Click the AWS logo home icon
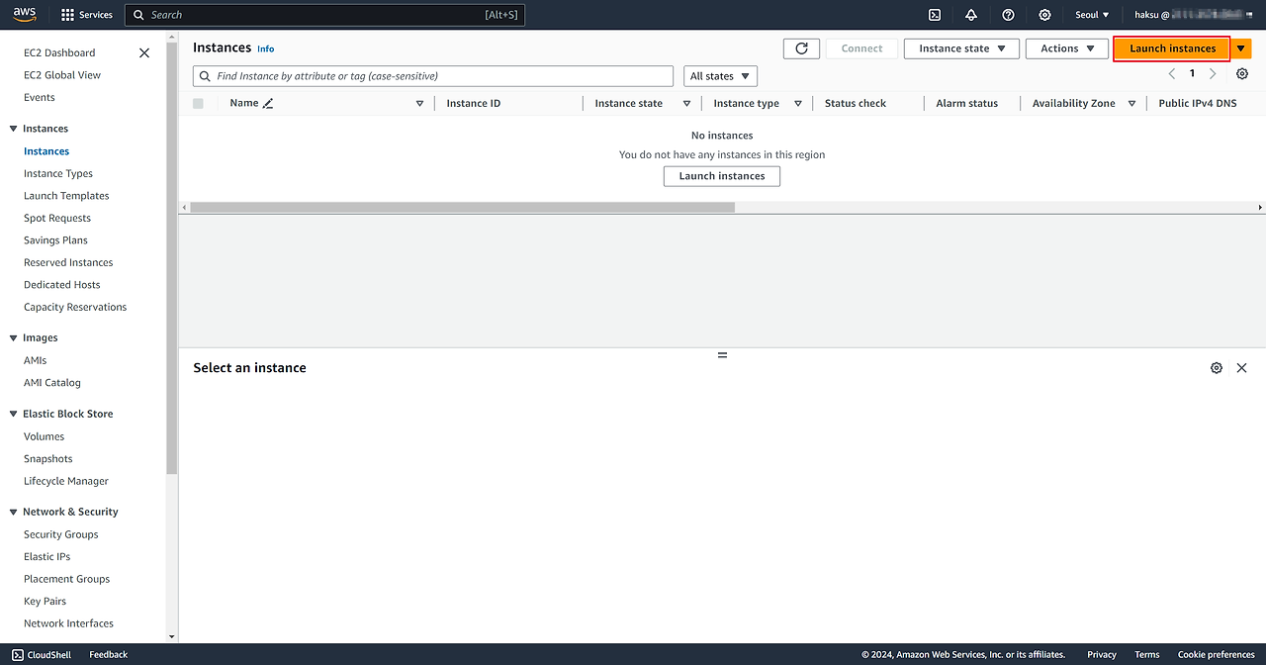Viewport: 1266px width, 665px height. click(x=25, y=14)
